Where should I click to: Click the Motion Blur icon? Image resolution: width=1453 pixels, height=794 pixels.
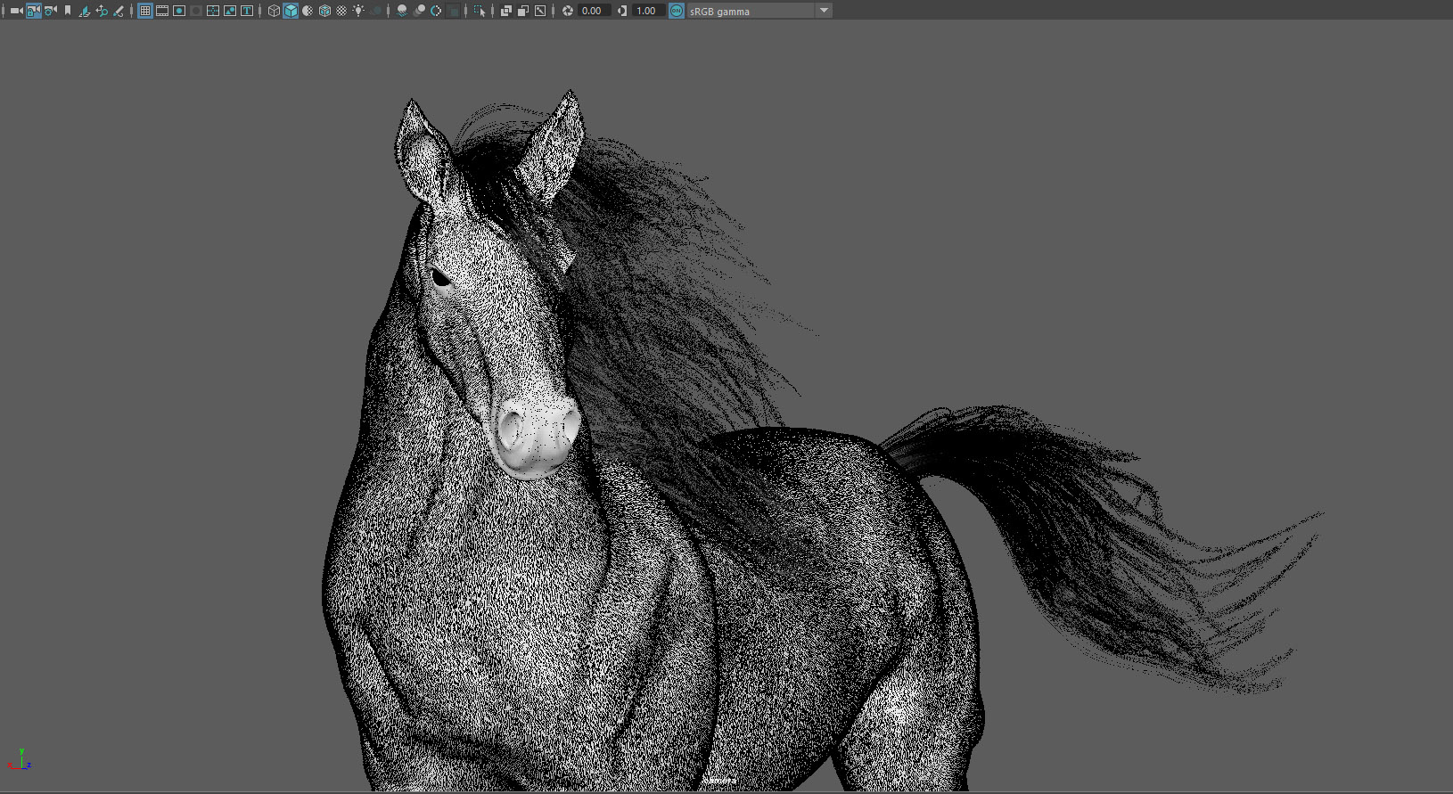(419, 11)
